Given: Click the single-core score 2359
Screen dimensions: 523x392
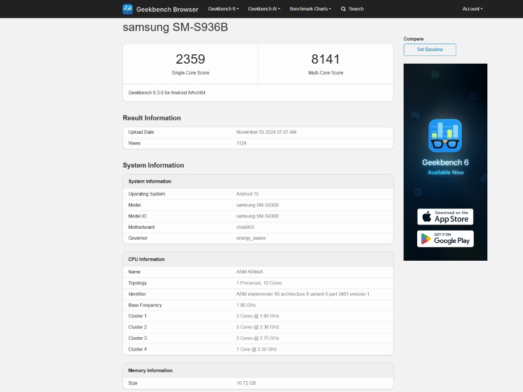Looking at the screenshot, I should click(x=190, y=59).
